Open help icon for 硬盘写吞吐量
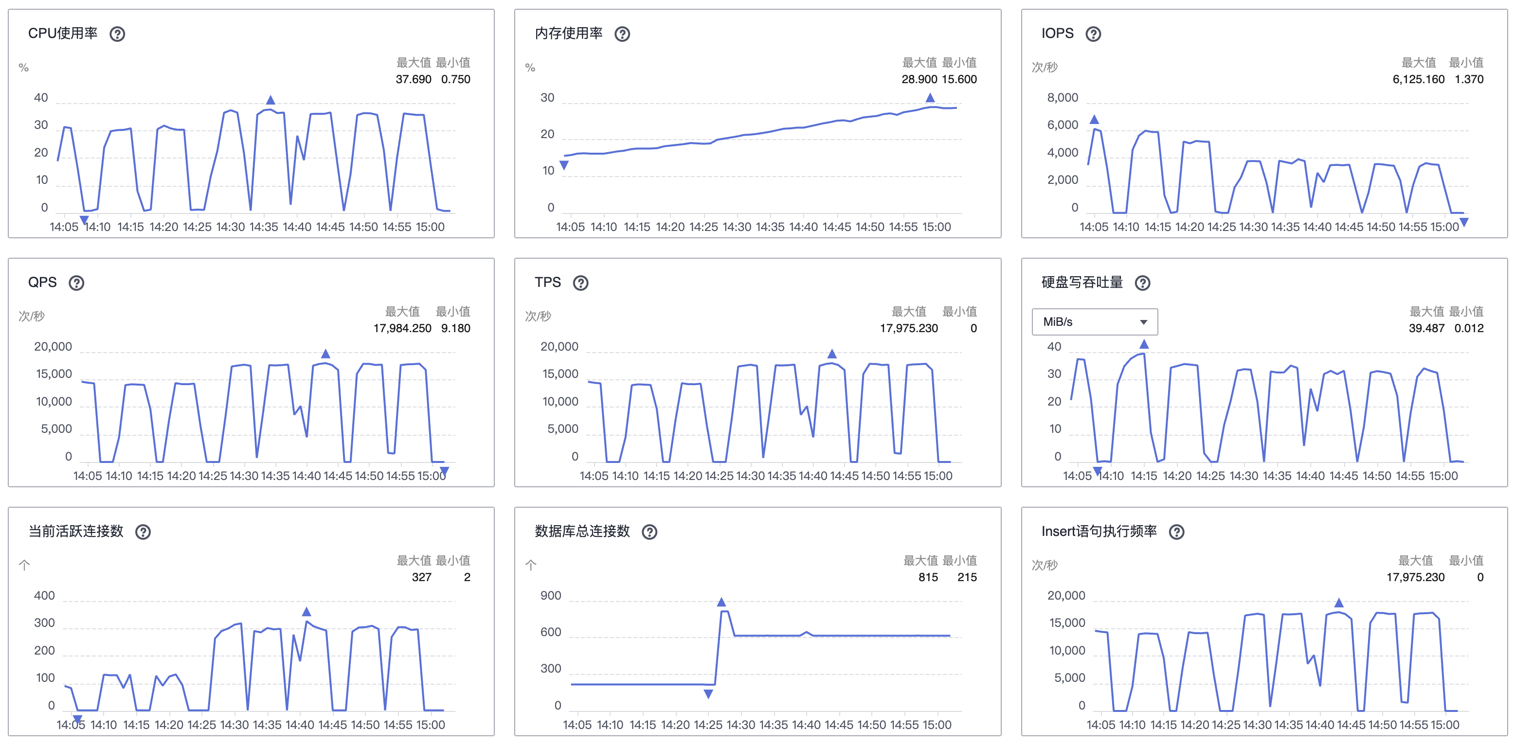The height and width of the screenshot is (745, 1514). tap(1142, 283)
